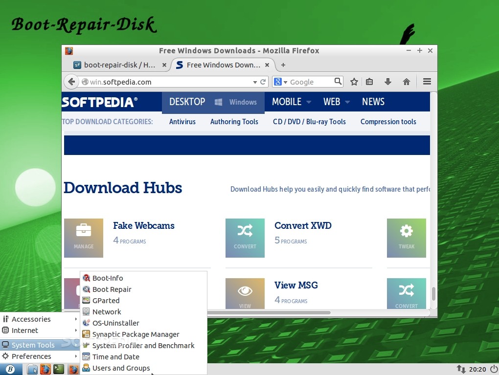The height and width of the screenshot is (375, 499).
Task: Expand the Preferences menu category
Action: (40, 356)
